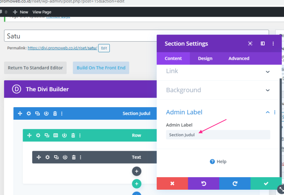Open the Row settings gear

[38, 136]
